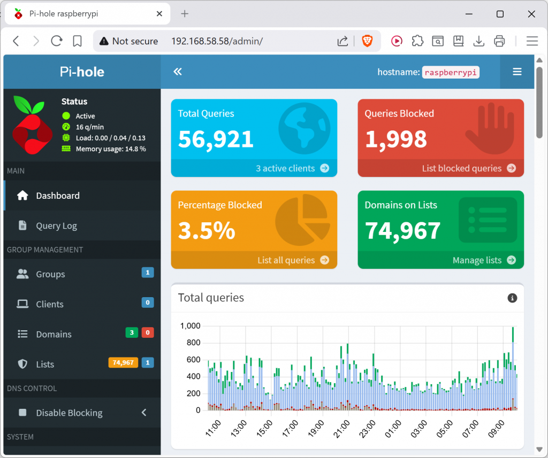Reload the page with refresh icon

point(56,41)
